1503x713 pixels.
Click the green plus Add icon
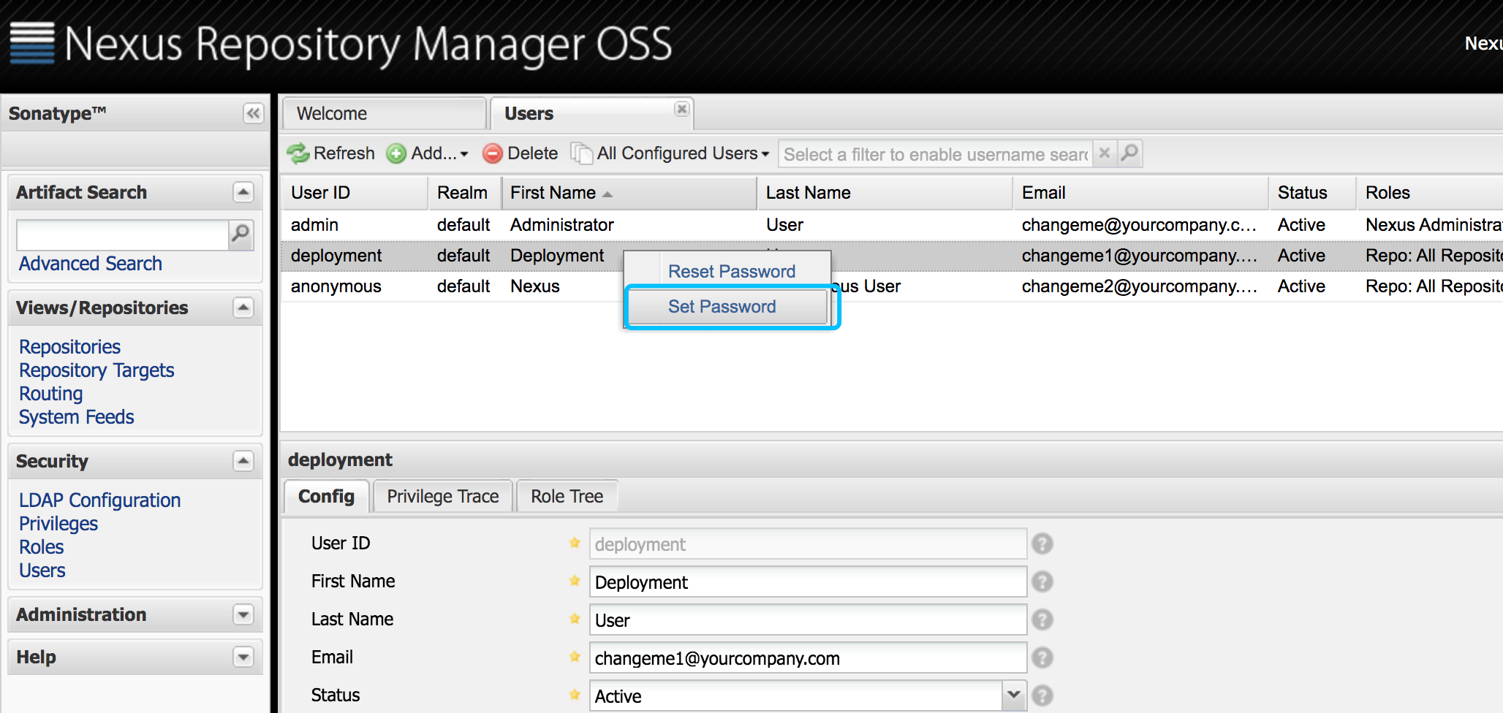(x=396, y=153)
